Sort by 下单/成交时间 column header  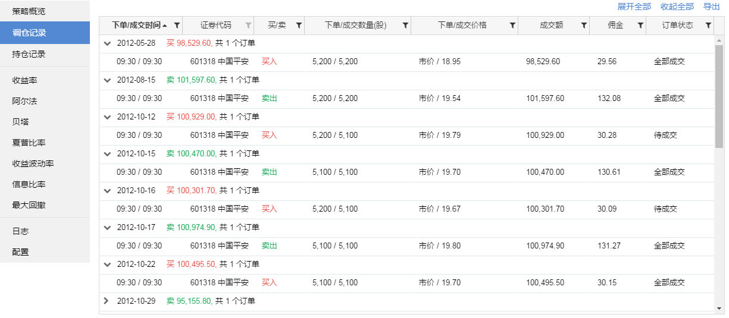pyautogui.click(x=136, y=26)
